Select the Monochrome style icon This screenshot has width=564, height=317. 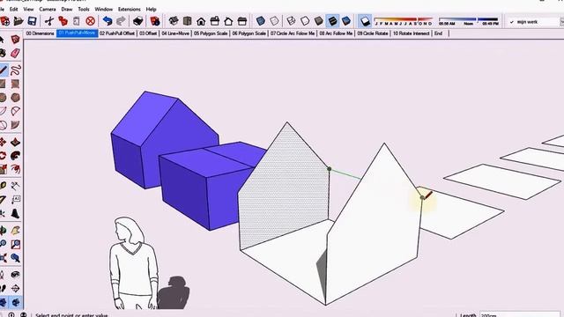click(346, 21)
